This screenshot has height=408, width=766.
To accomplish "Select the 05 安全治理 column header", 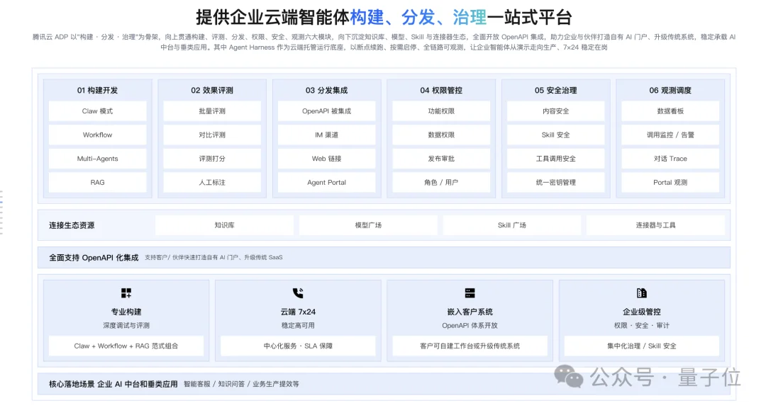I will pyautogui.click(x=556, y=90).
